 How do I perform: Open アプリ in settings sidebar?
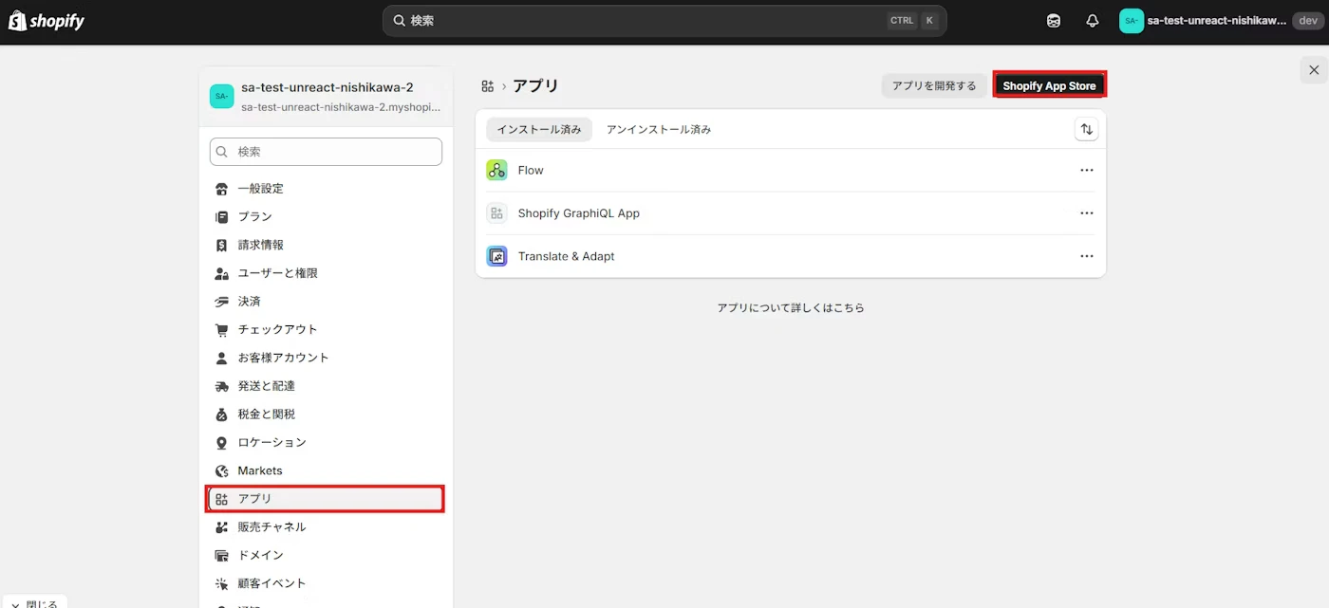pos(326,499)
